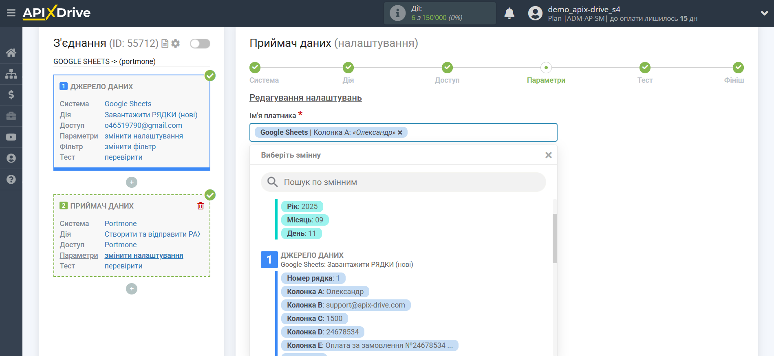Open the hamburger menu
Screen dimensions: 774x356
(11, 13)
